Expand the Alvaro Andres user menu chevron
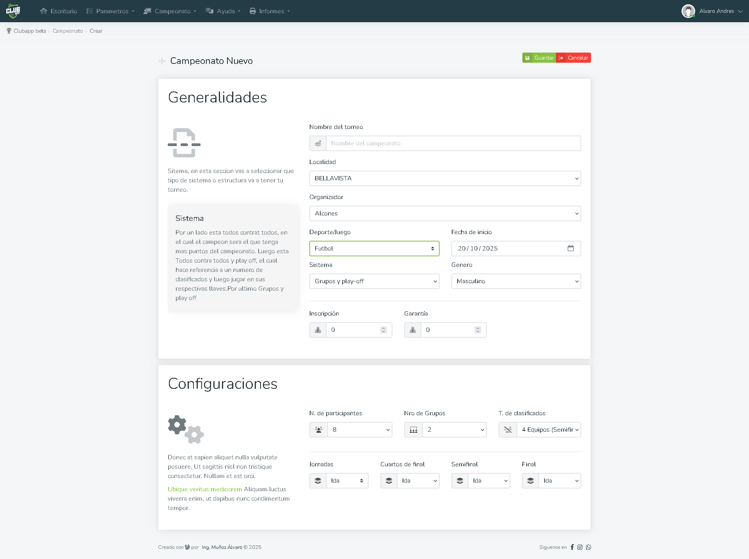749x559 pixels. coord(740,11)
